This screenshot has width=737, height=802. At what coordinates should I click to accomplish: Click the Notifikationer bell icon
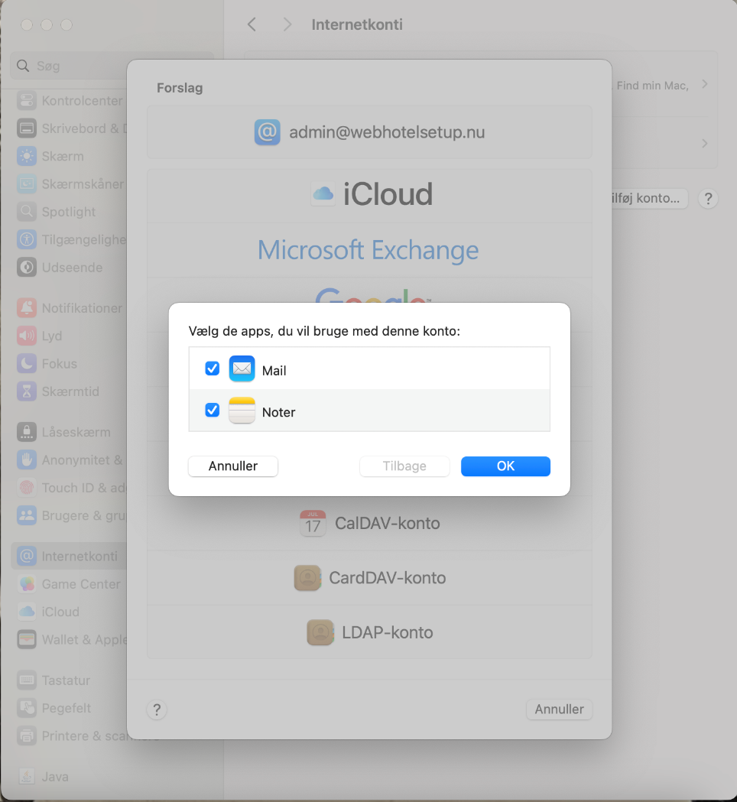27,308
